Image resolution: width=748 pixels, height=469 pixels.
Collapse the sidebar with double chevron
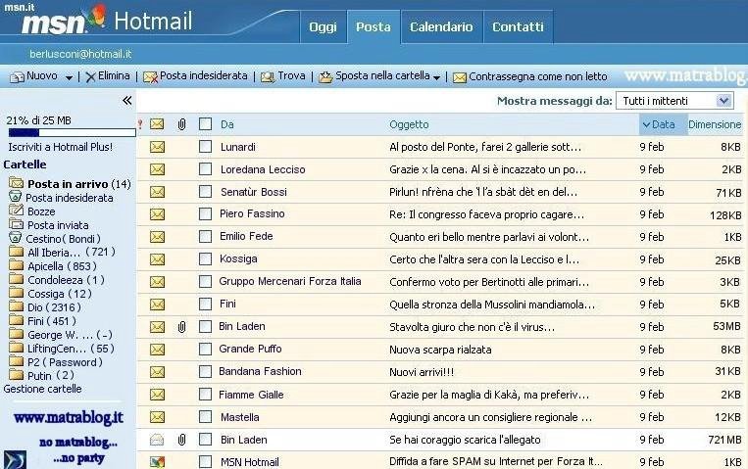point(126,100)
